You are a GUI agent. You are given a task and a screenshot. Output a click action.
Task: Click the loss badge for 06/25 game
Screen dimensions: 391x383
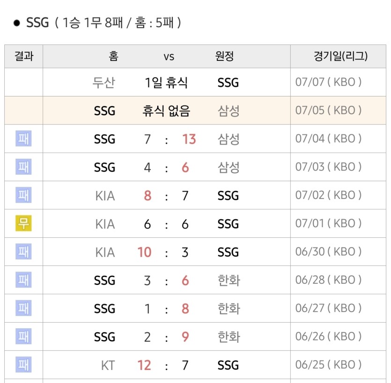(x=23, y=364)
